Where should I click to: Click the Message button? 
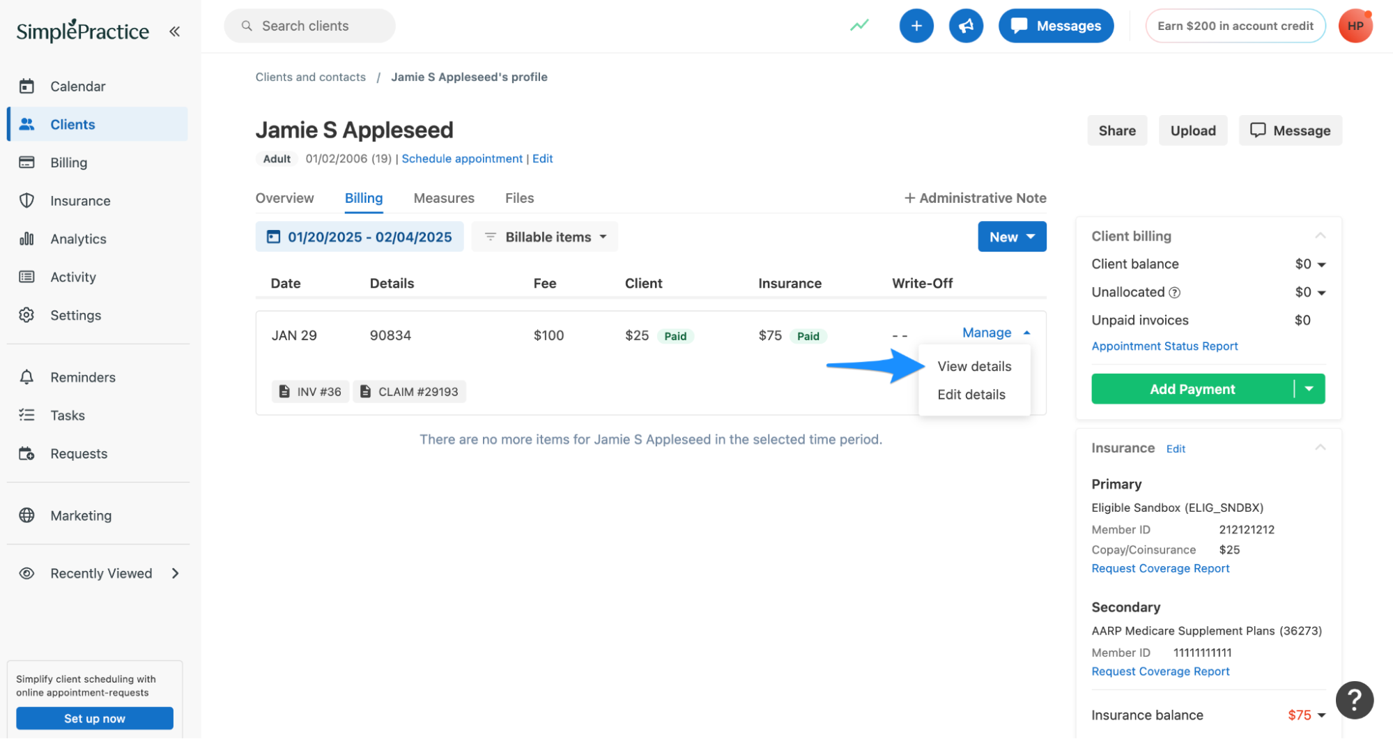coord(1290,131)
